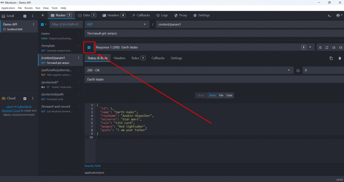Click the Log in link

(10, 106)
